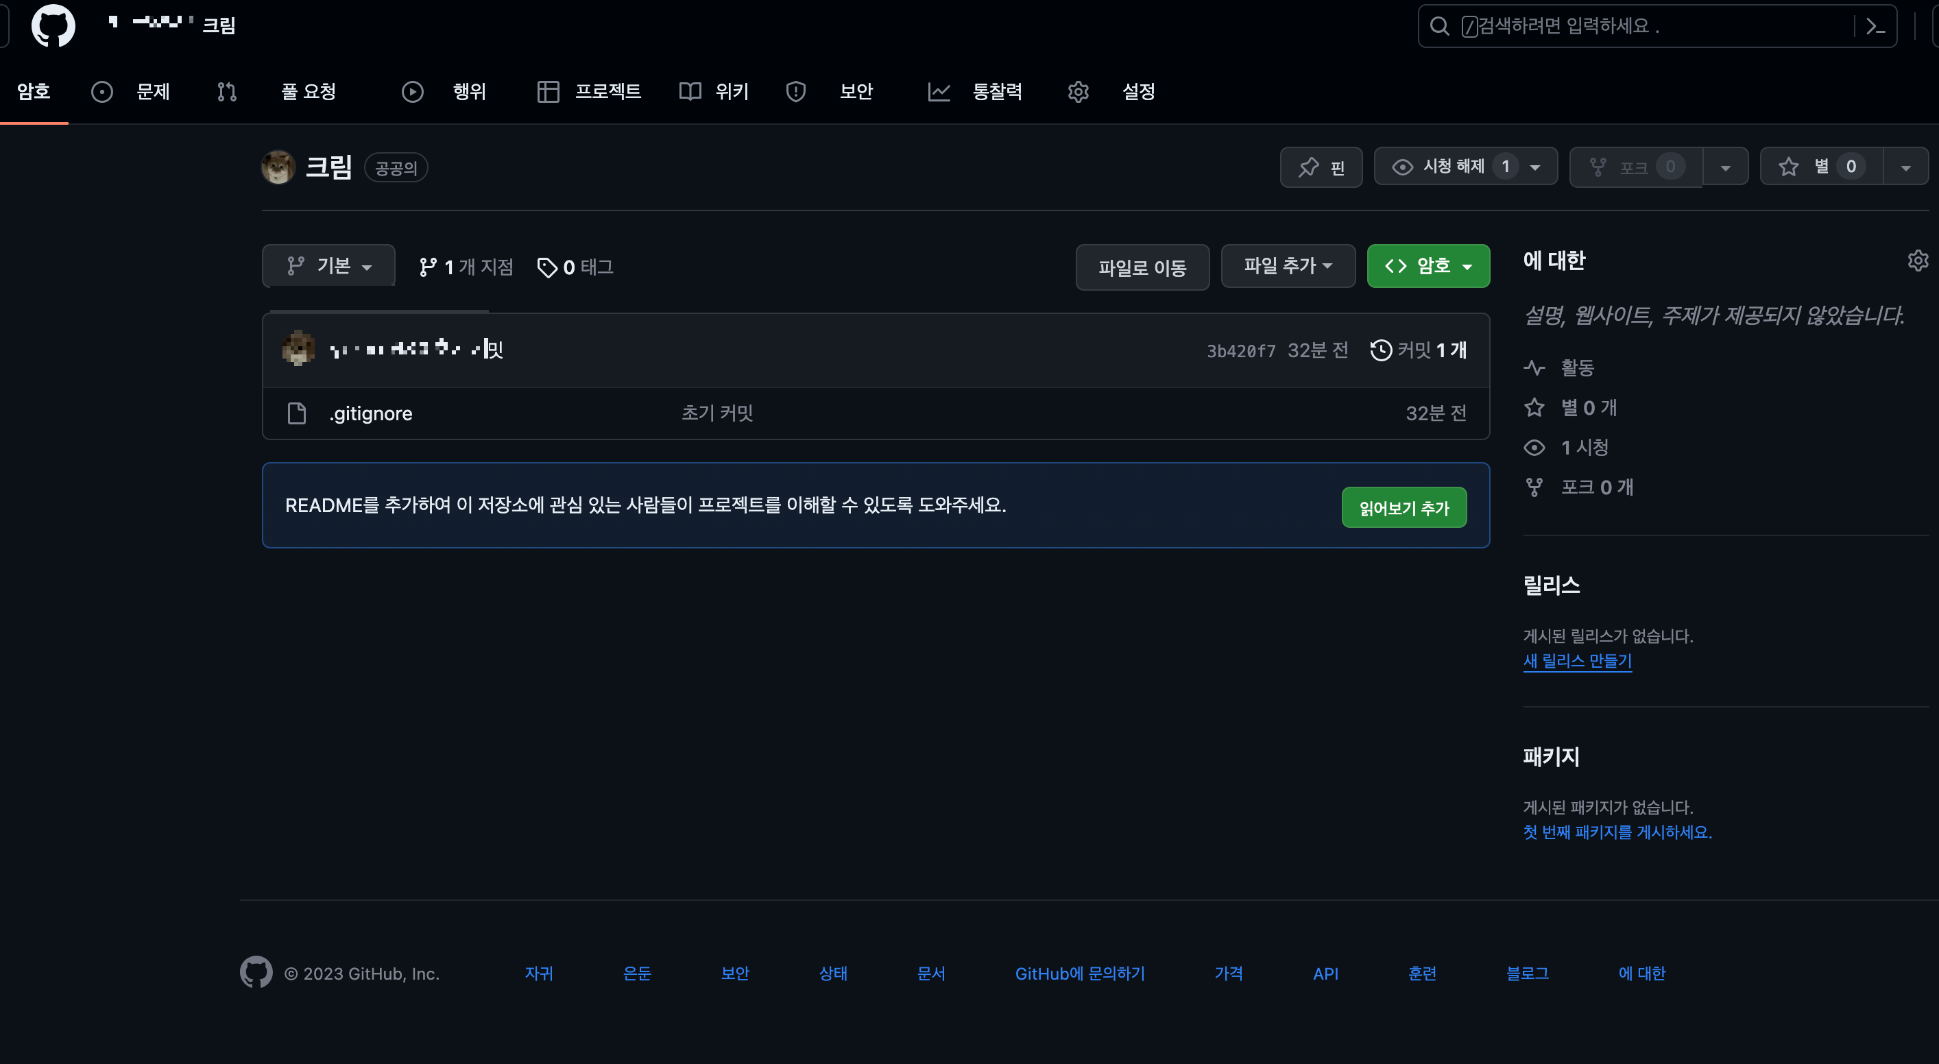Open the GitHub home logo in header
Image resolution: width=1939 pixels, height=1064 pixels.
coord(53,25)
